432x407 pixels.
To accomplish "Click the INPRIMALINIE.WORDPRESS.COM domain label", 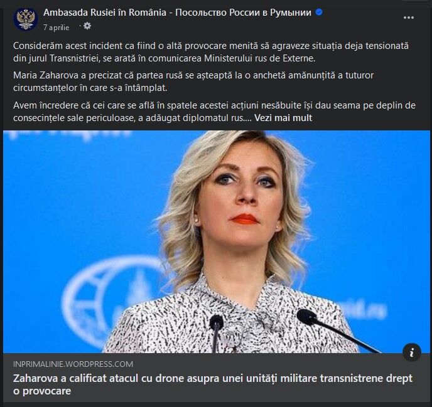I will click(x=73, y=364).
